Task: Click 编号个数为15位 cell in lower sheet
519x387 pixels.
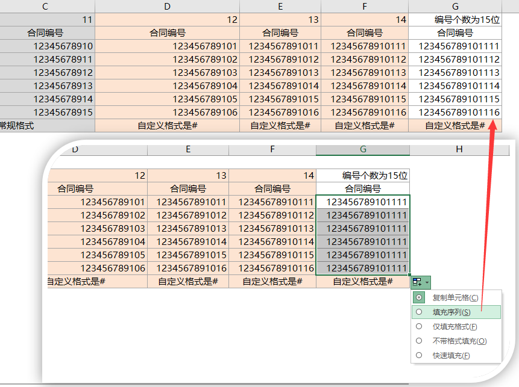Action: [363, 176]
